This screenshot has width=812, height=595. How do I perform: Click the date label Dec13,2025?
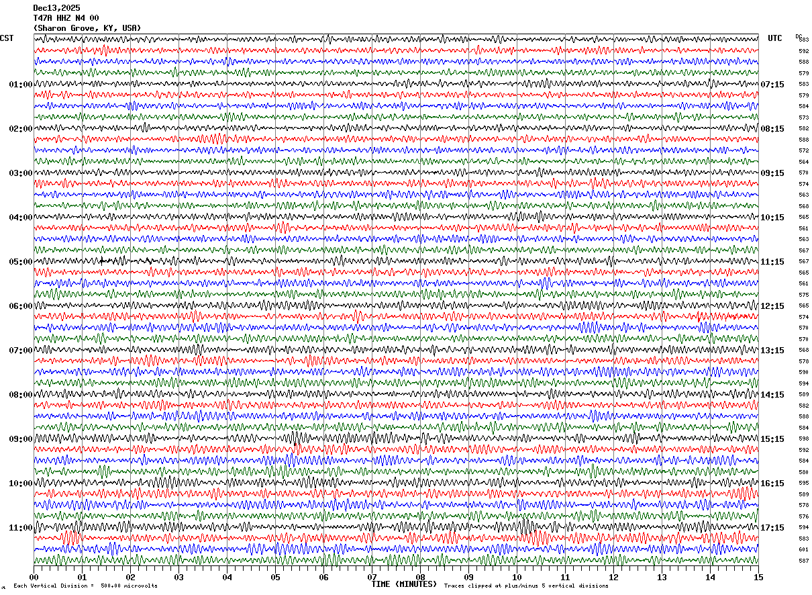pos(56,8)
